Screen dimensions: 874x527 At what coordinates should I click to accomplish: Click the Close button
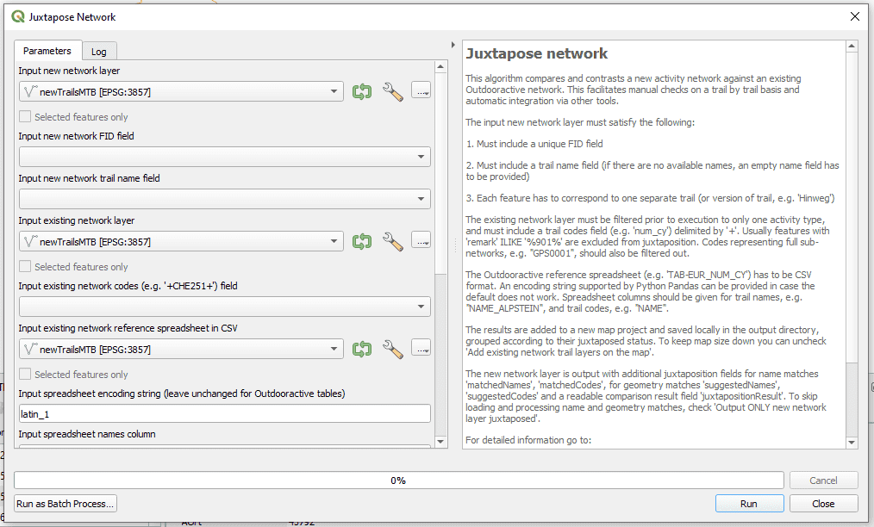pos(823,504)
